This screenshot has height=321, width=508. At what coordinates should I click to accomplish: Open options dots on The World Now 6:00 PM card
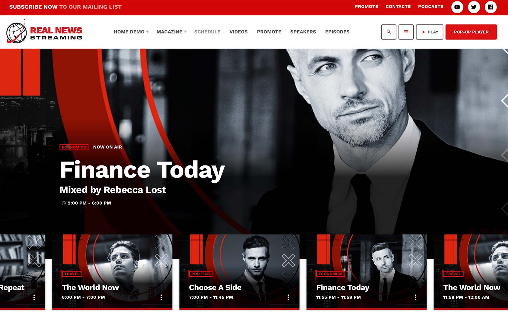[161, 297]
